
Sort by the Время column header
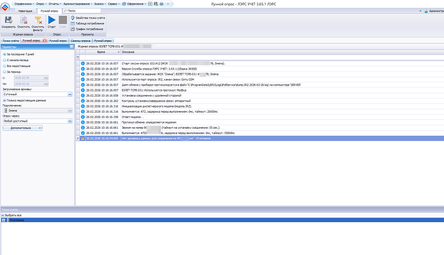(103, 52)
